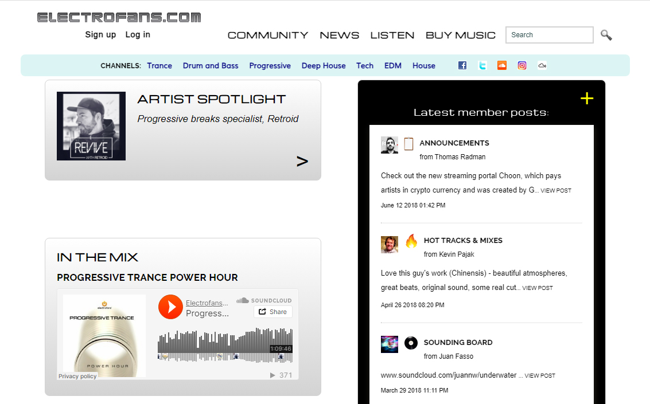The image size is (650, 404).
Task: Play the Progressive Trance SoundCloud track
Action: click(x=170, y=307)
